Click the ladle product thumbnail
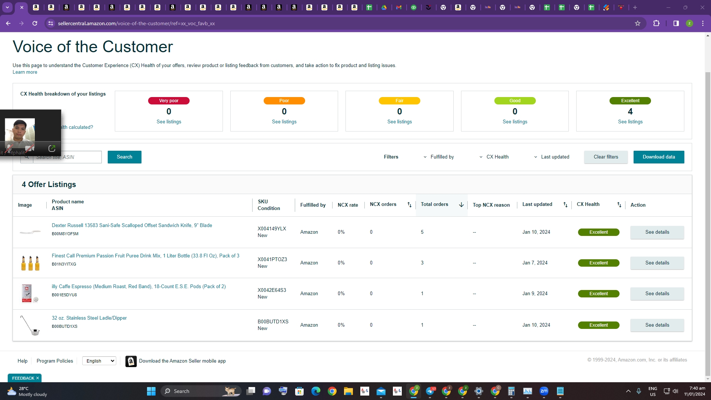 [30, 325]
